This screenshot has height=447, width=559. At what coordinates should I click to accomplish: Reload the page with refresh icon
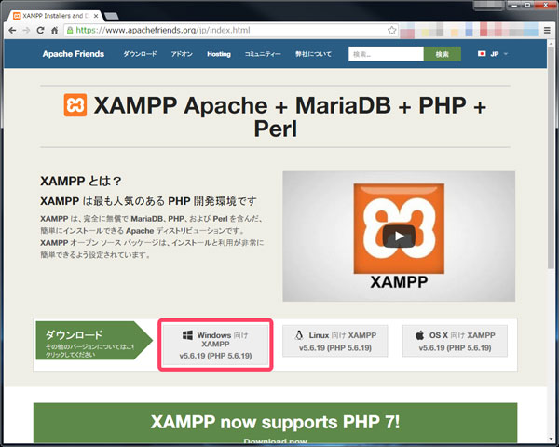coord(40,31)
